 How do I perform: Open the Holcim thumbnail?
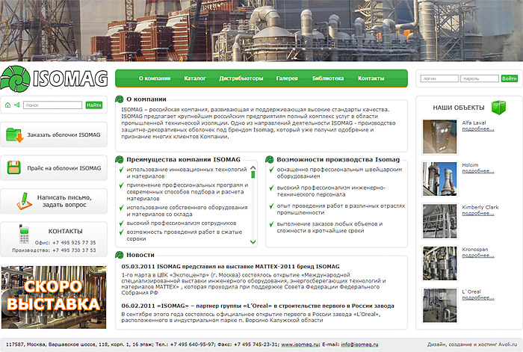pyautogui.click(x=440, y=179)
